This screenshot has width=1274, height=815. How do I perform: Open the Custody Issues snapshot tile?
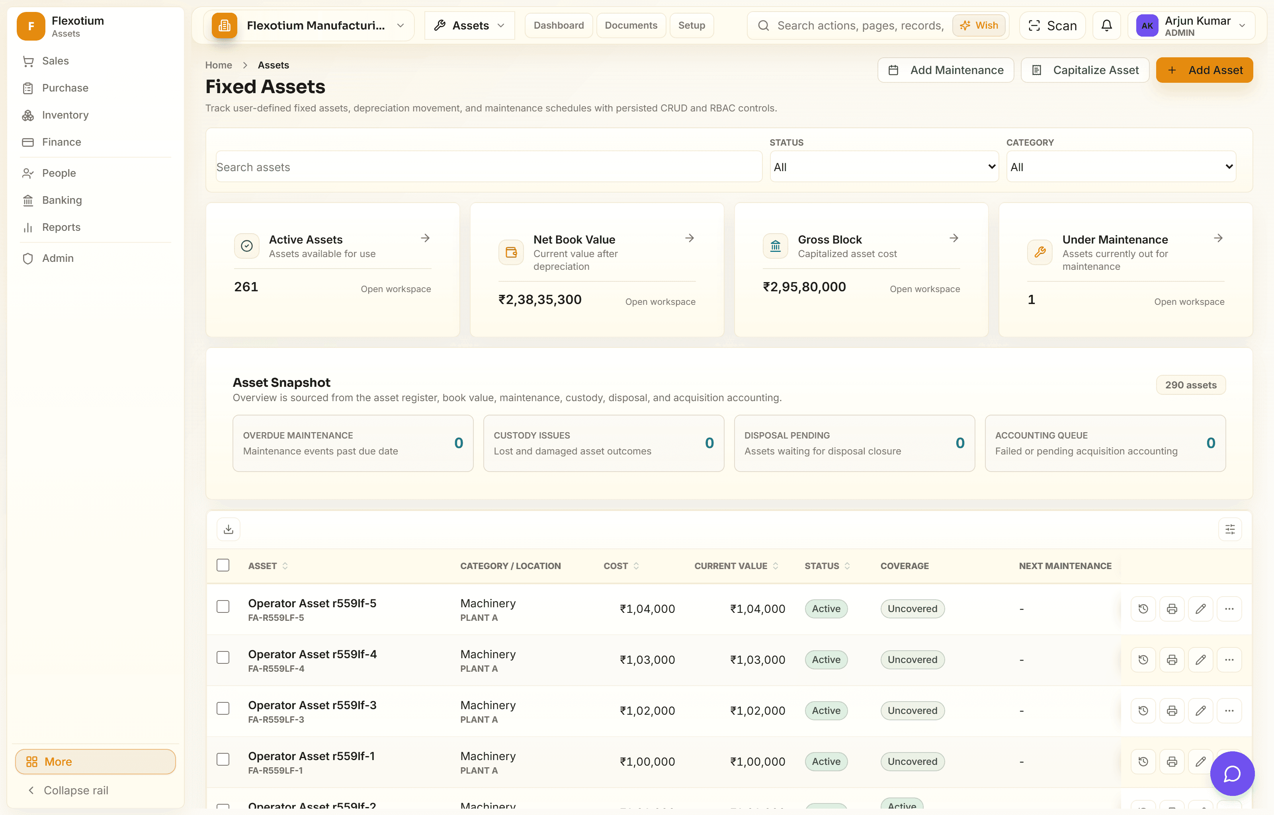coord(604,443)
